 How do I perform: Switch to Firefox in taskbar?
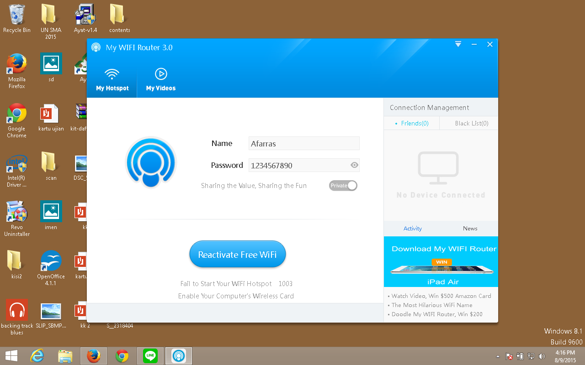point(94,355)
